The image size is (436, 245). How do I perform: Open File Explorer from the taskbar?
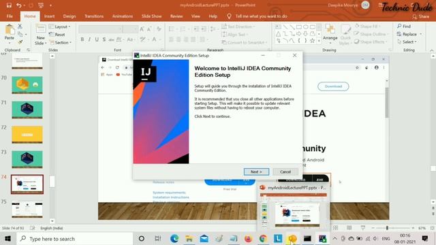point(189,239)
